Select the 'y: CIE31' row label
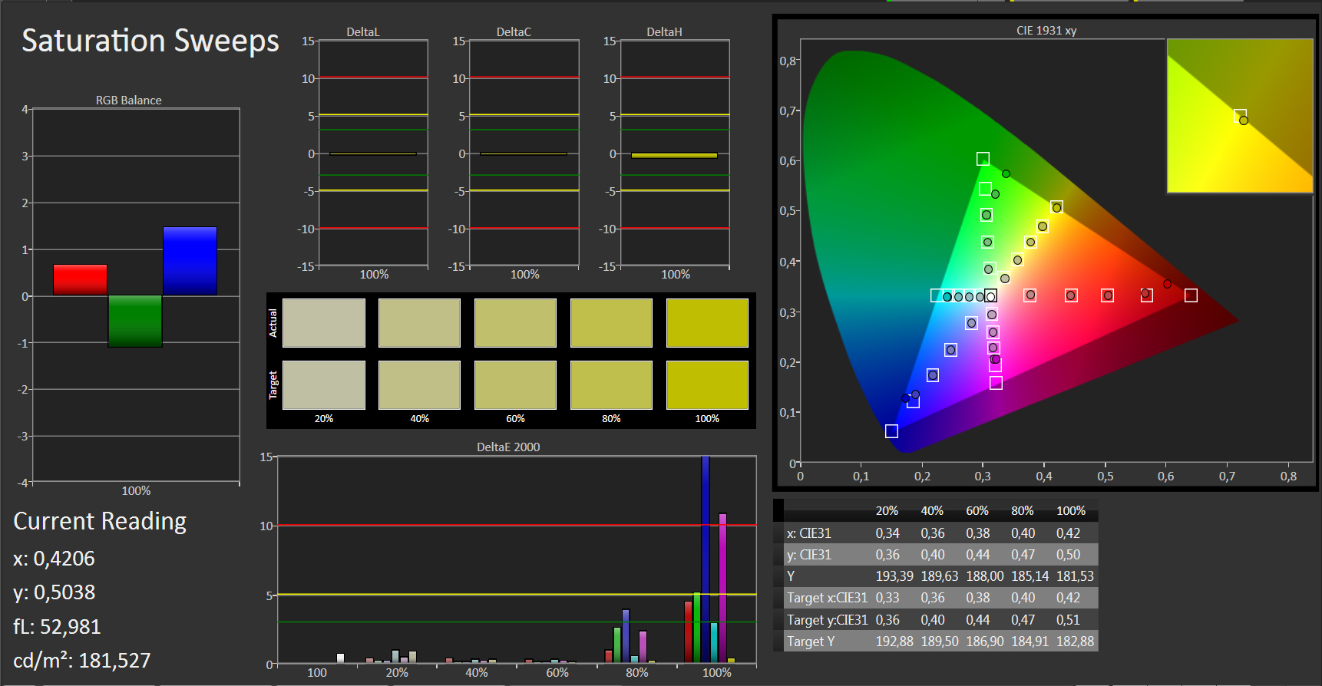The height and width of the screenshot is (686, 1322). coord(808,554)
